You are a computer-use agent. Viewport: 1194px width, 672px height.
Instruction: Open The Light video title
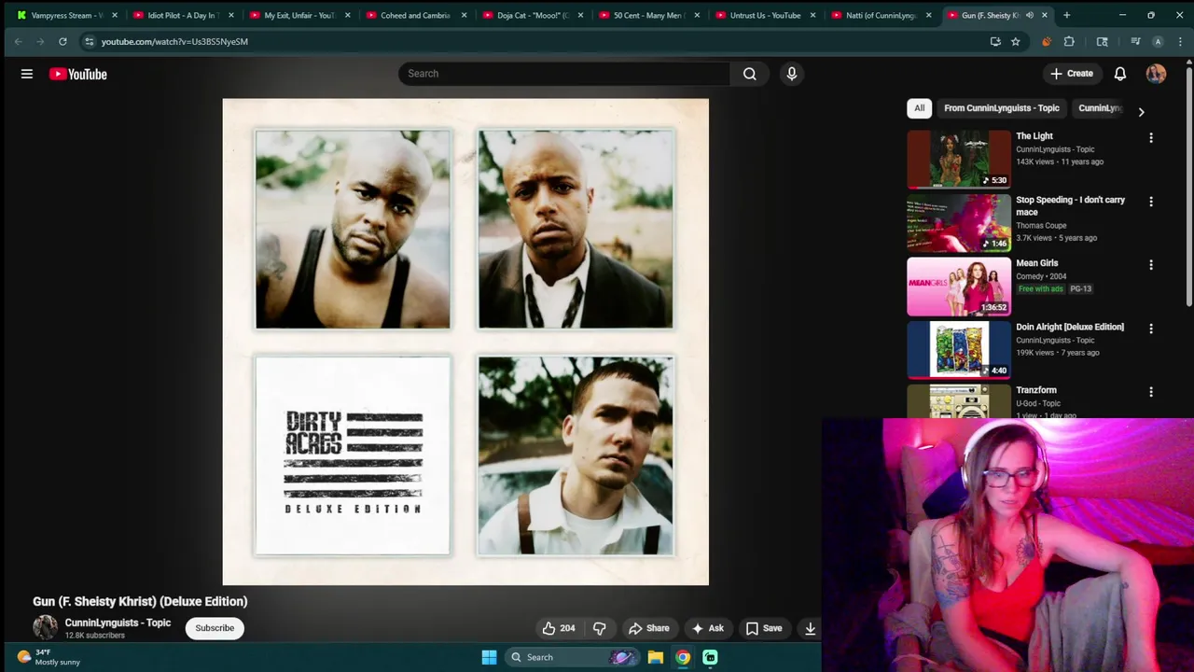[1034, 136]
